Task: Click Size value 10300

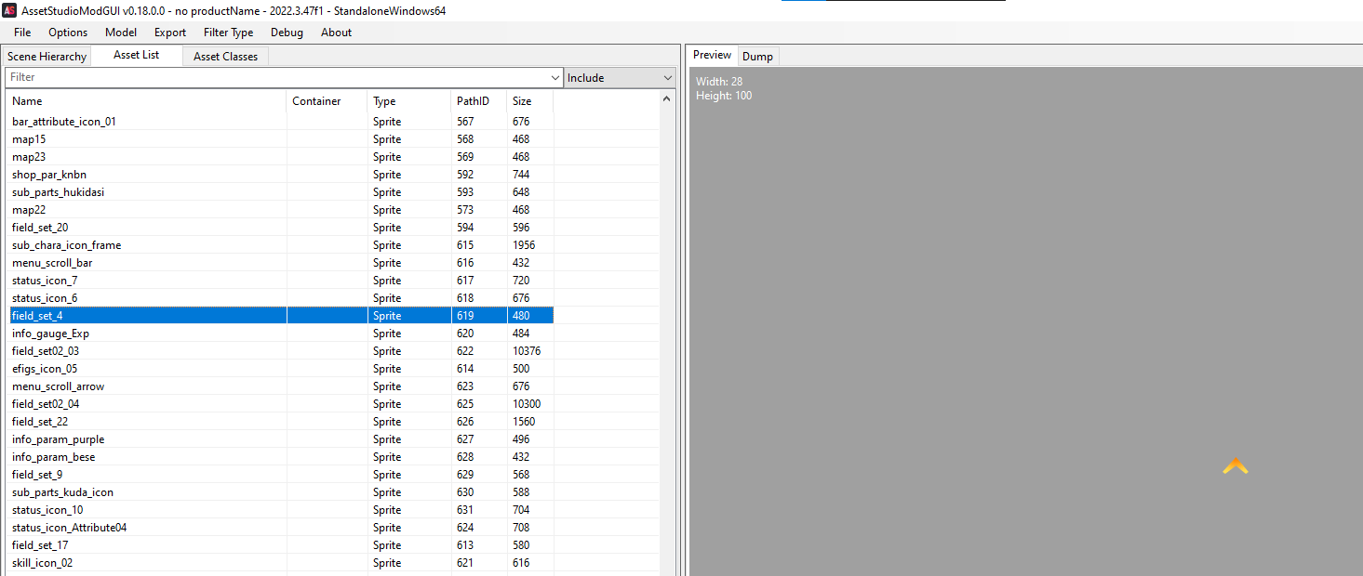Action: click(527, 404)
